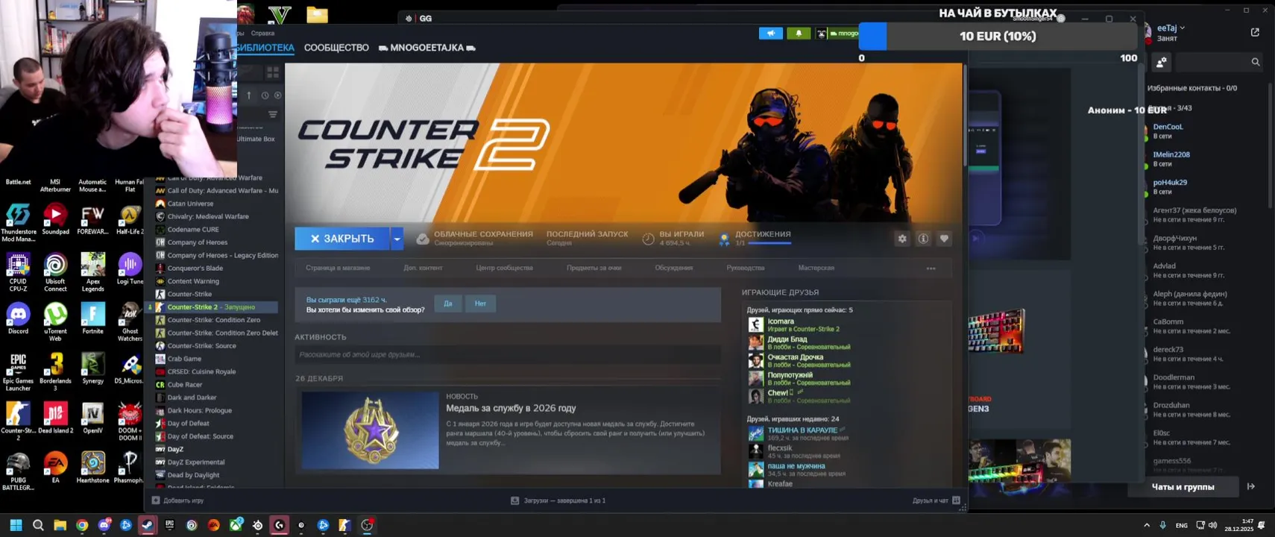The height and width of the screenshot is (537, 1275).
Task: Open MNOGOEETAJKA profile tab
Action: click(x=426, y=48)
